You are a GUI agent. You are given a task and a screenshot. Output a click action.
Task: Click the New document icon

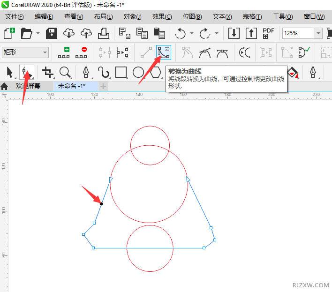(x=9, y=33)
